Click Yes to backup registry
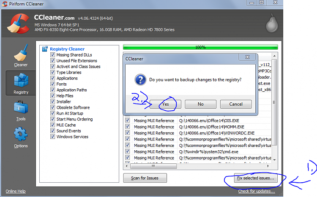This screenshot has width=317, height=197. [165, 104]
